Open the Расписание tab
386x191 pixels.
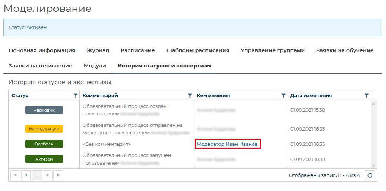(138, 50)
